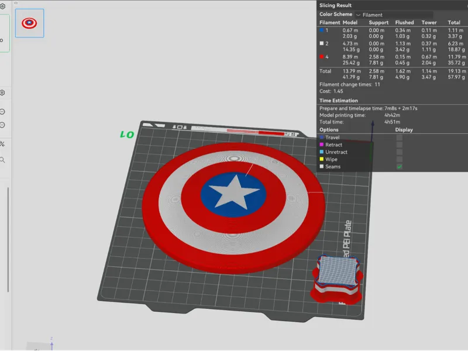Image resolution: width=468 pixels, height=351 pixels.
Task: Click the Color Scheme label
Action: [x=336, y=14]
